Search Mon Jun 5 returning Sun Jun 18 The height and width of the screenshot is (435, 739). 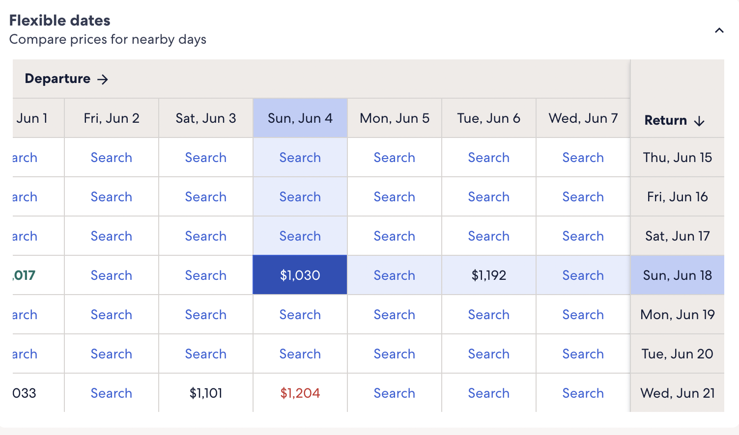click(x=395, y=275)
